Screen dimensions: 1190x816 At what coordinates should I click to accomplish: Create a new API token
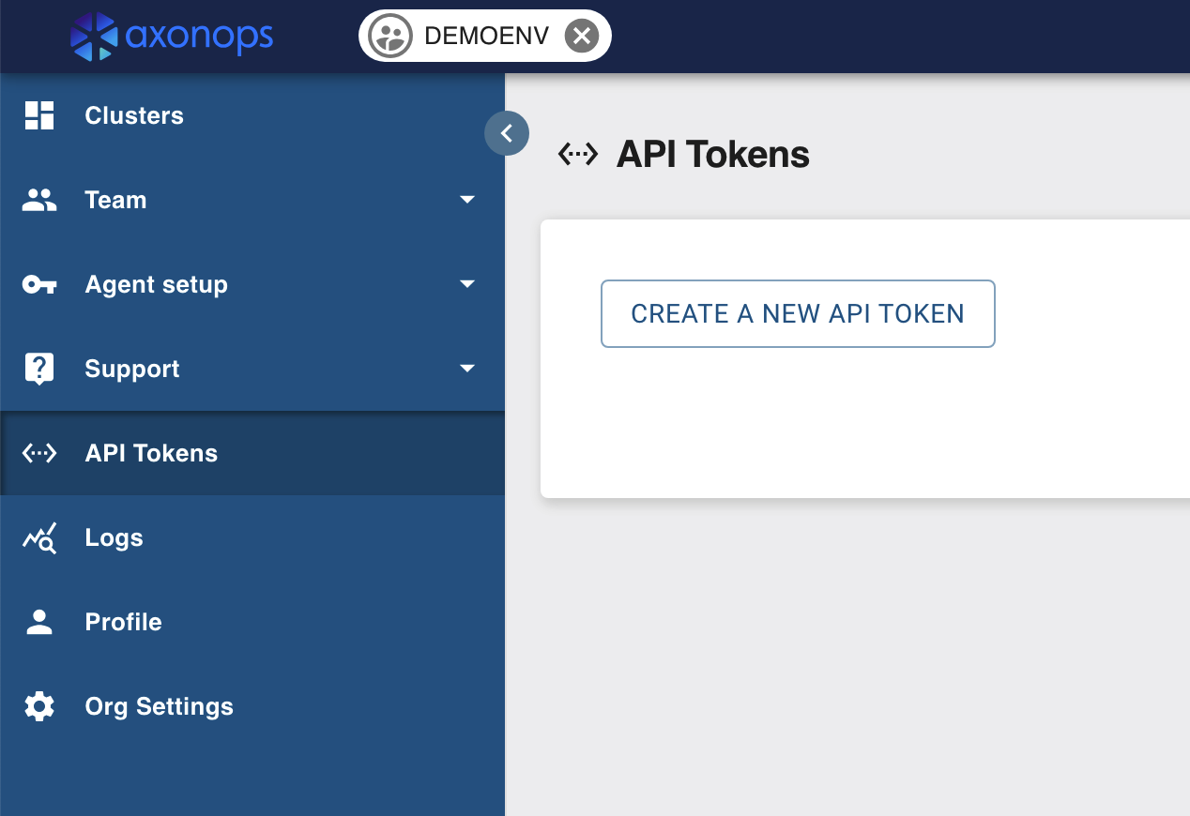[x=798, y=313]
